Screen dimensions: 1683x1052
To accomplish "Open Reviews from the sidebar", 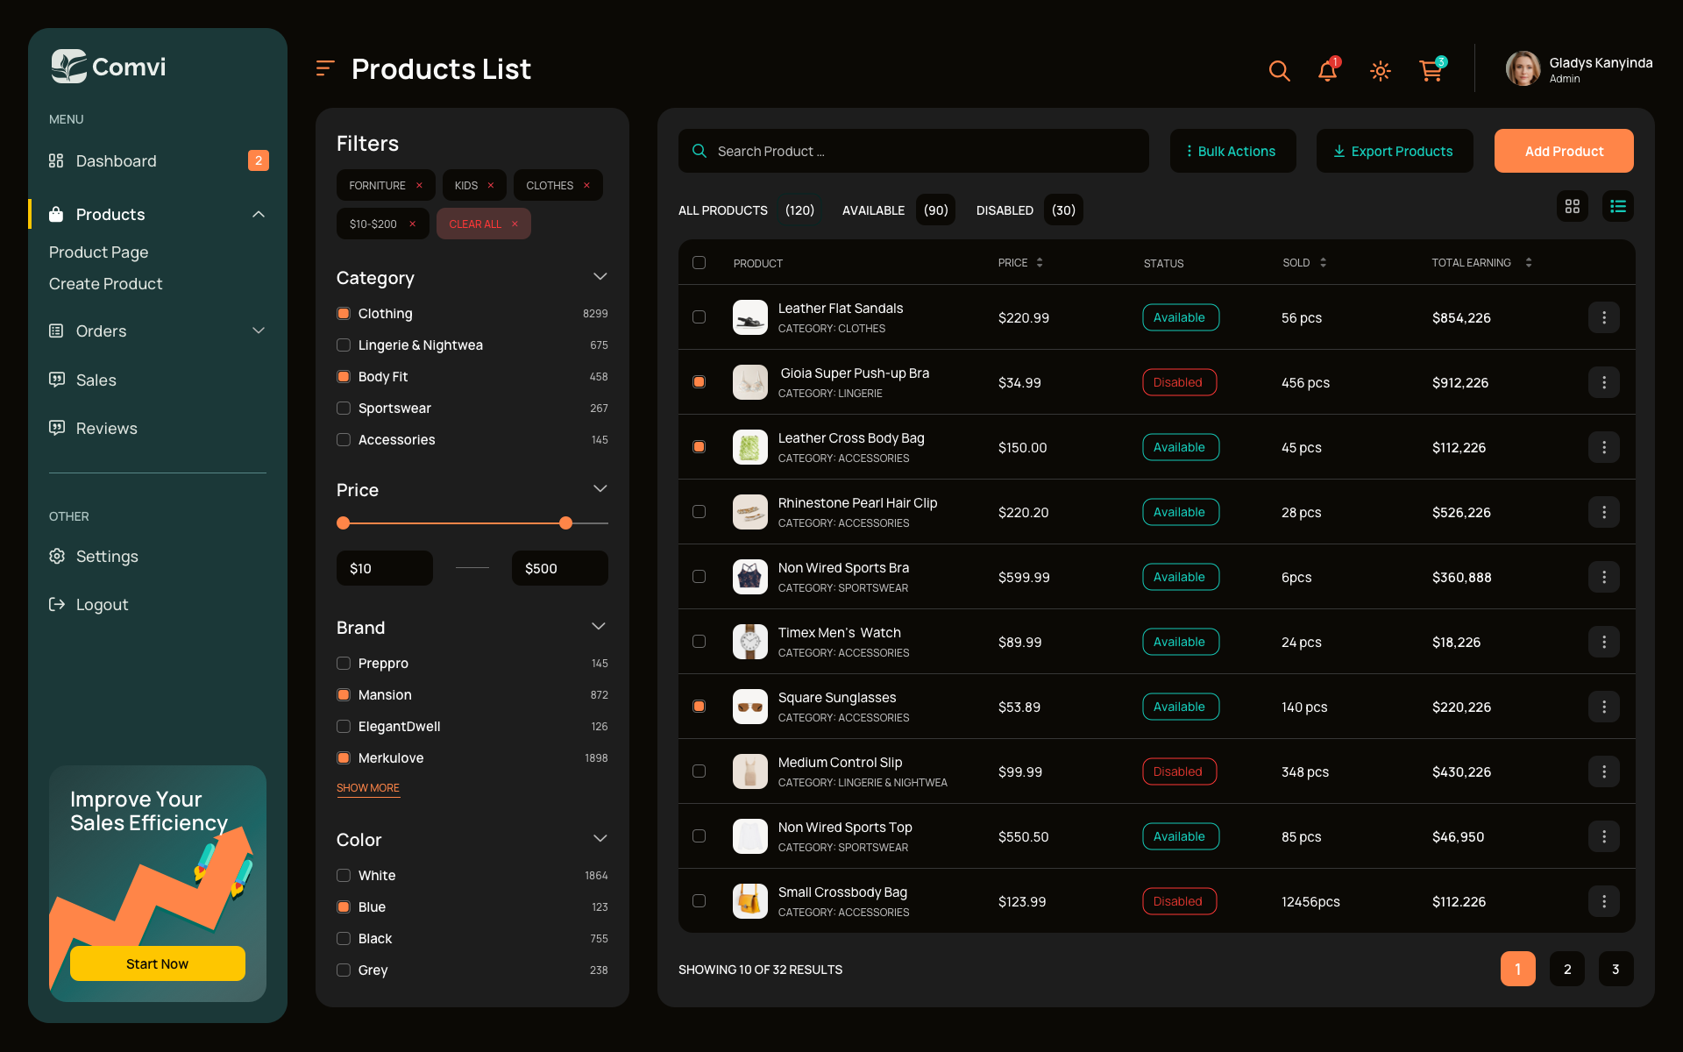I will tap(106, 428).
